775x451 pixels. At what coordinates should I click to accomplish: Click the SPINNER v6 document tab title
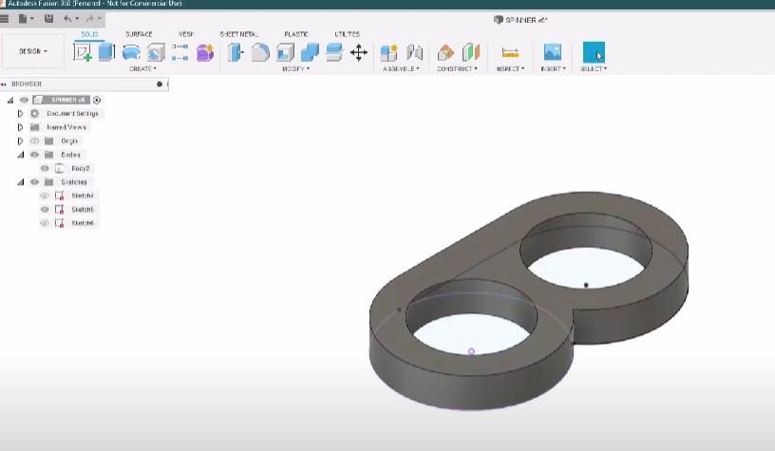tap(526, 20)
